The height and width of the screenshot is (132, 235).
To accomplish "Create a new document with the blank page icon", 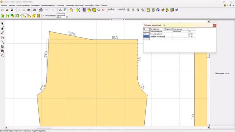I will [3, 10].
